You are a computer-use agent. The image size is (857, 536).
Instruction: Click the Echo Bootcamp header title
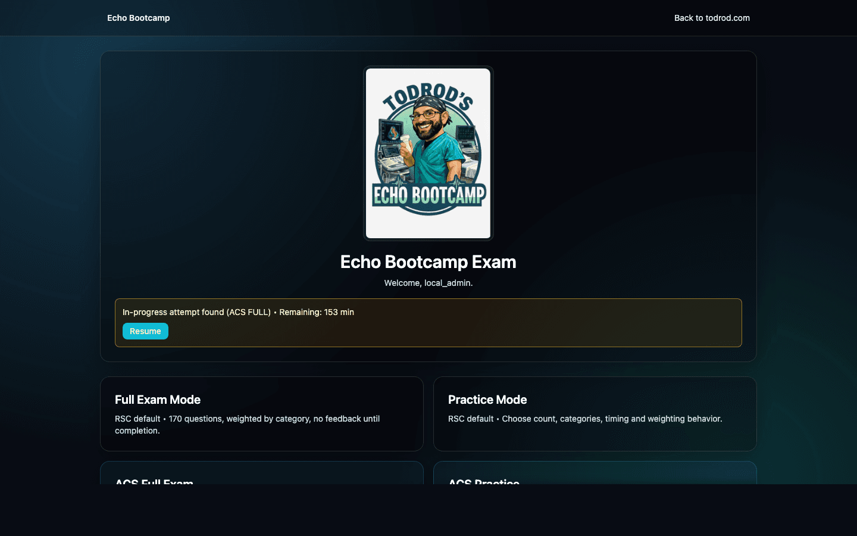click(x=138, y=18)
